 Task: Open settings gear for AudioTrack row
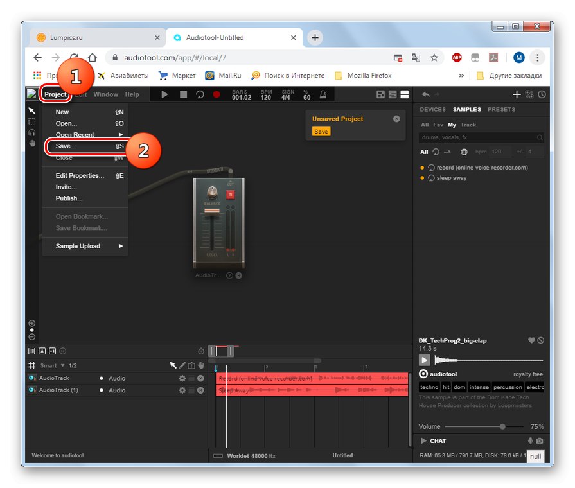point(182,378)
